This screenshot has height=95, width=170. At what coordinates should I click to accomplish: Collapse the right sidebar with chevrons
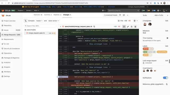(168, 15)
